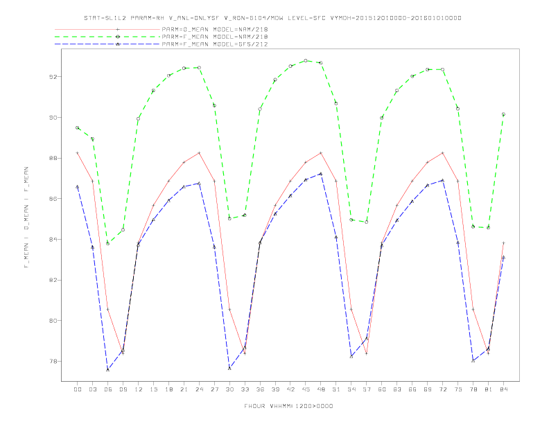Click x-axis tick label 09

click(x=123, y=389)
